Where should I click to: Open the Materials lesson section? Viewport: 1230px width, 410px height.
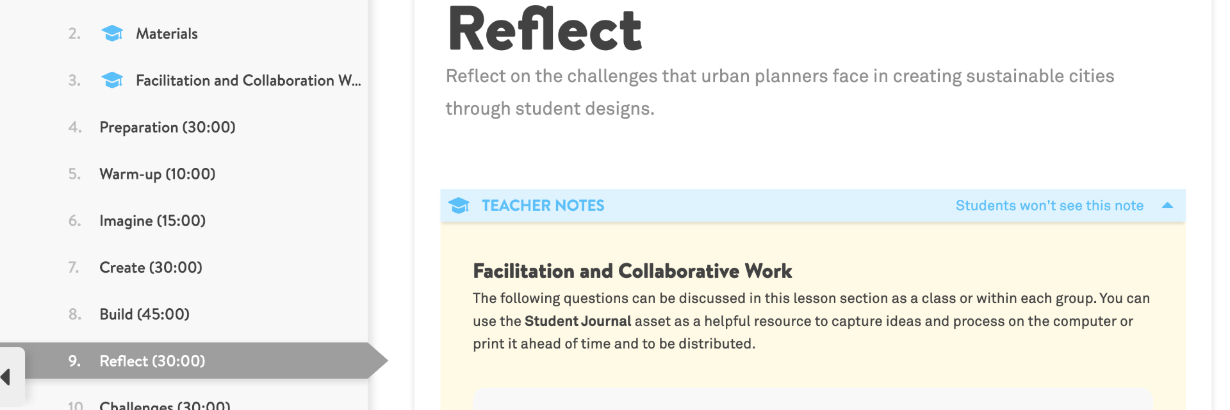tap(167, 34)
